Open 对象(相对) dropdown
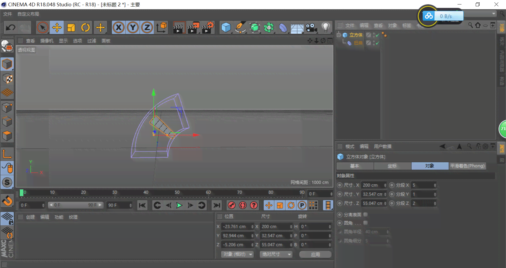The height and width of the screenshot is (268, 506). pyautogui.click(x=237, y=254)
